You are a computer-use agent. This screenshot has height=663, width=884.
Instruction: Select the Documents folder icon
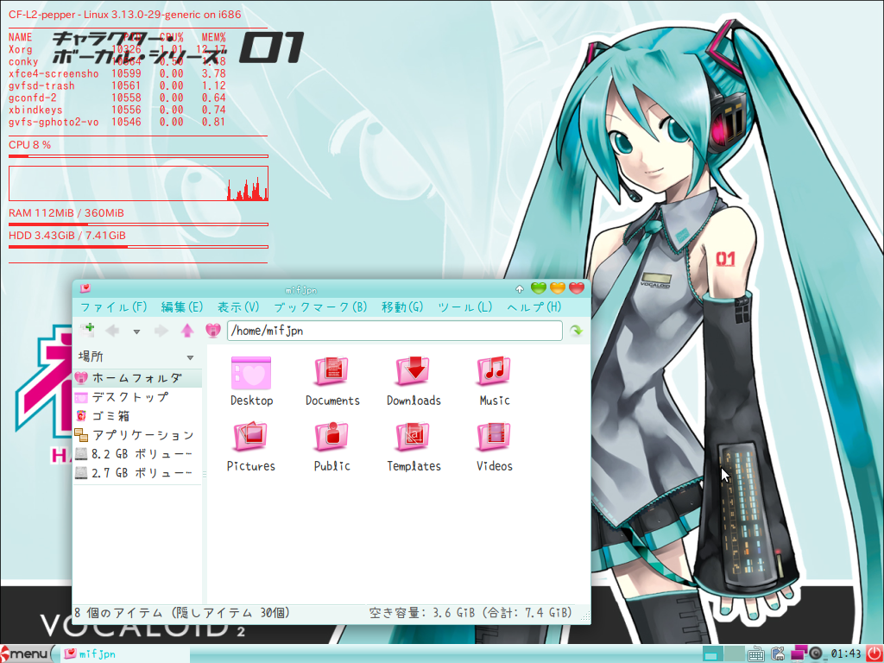(x=332, y=372)
